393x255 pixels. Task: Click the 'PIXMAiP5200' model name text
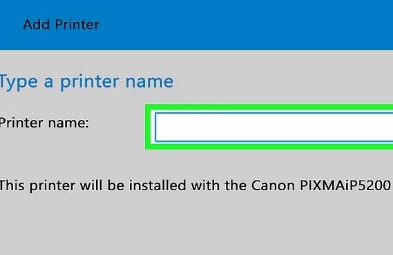[345, 185]
